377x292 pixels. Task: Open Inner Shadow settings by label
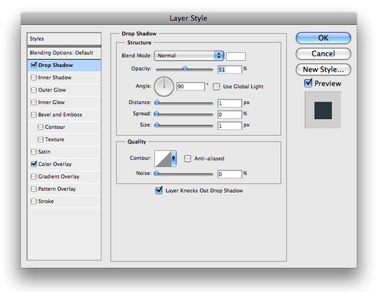(x=55, y=78)
